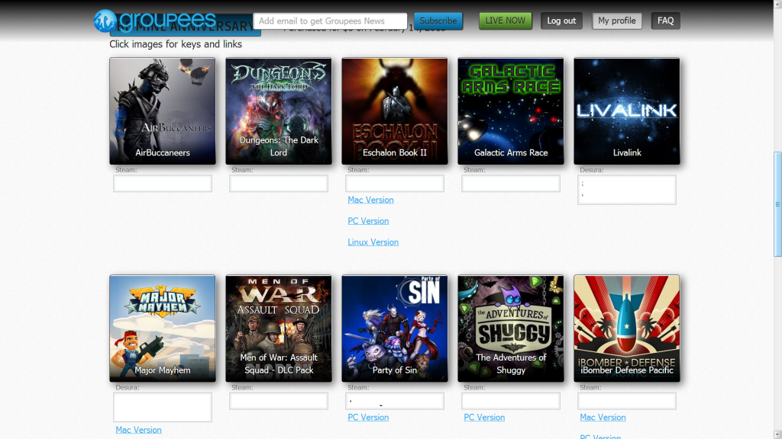Select the Major Mayhem Desura key field

point(163,407)
